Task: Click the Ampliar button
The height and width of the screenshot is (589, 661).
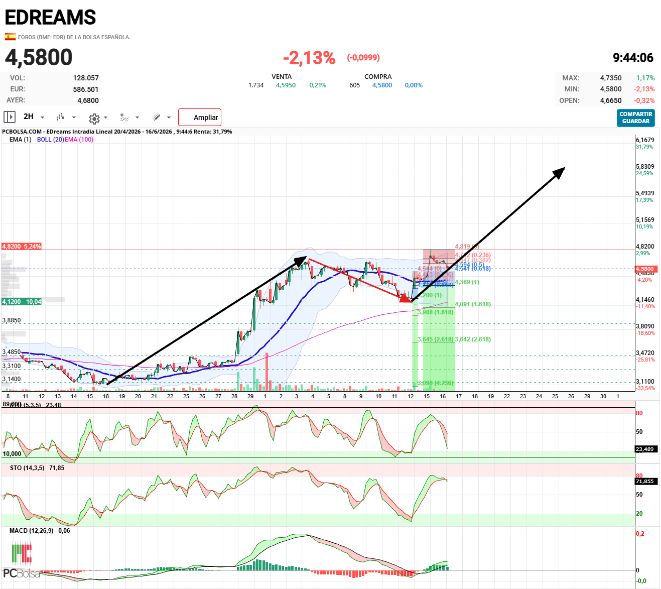Action: [x=200, y=117]
